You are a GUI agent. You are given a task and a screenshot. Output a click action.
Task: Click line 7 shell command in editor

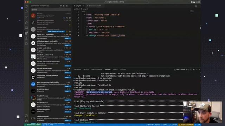coord(98,29)
